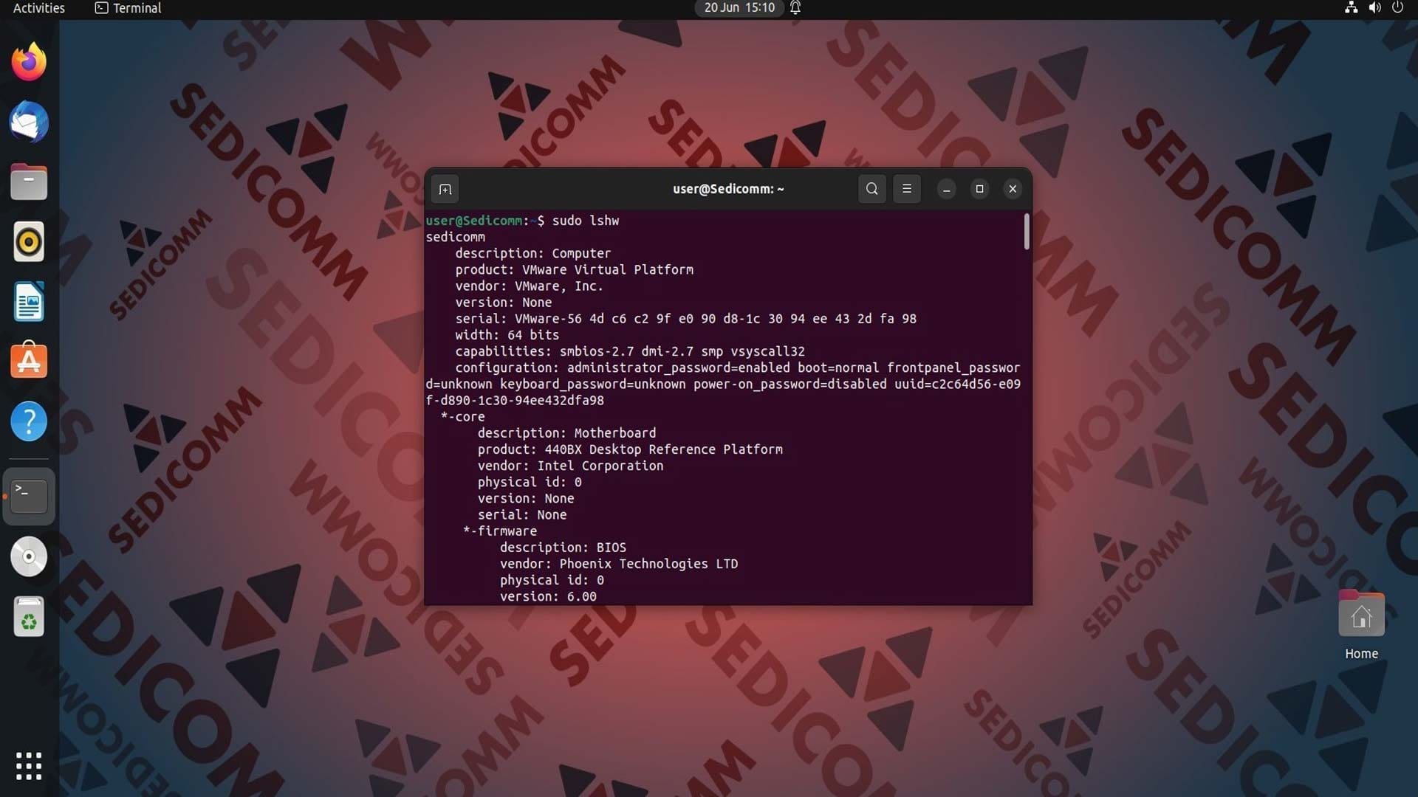Open the optical disc icon in dock
1418x797 pixels.
29,556
